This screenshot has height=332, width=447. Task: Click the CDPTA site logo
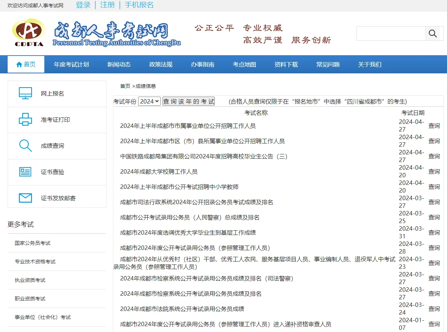point(29,33)
